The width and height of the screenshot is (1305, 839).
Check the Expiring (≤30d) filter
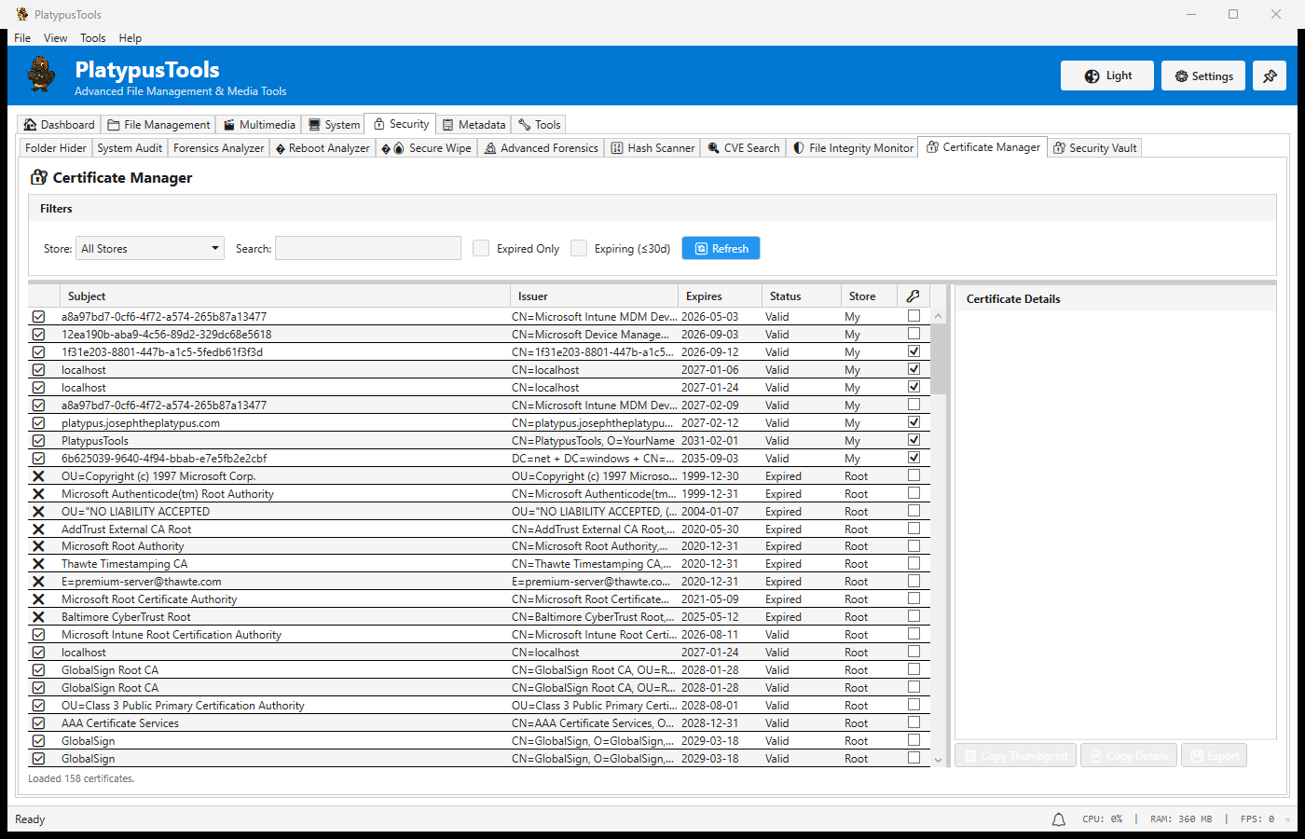(x=579, y=248)
